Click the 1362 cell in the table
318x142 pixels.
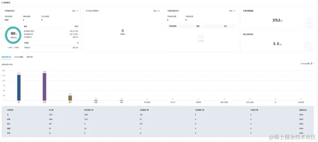click(x=86, y=115)
